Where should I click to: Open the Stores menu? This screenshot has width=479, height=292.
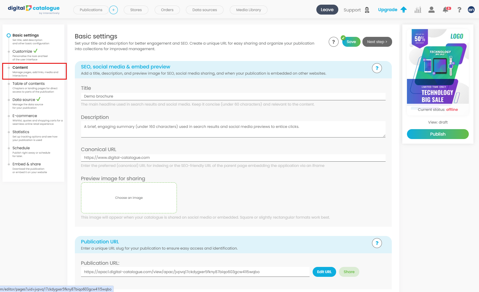(x=136, y=10)
